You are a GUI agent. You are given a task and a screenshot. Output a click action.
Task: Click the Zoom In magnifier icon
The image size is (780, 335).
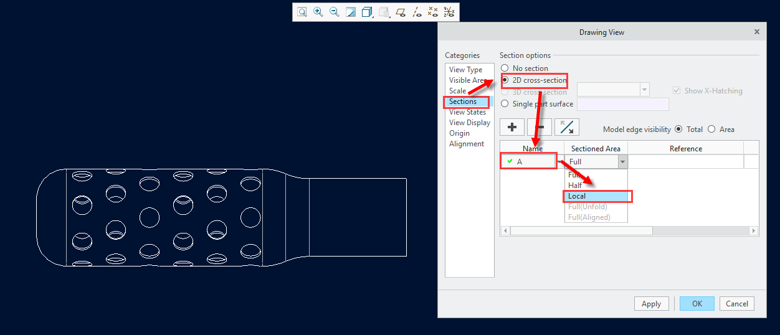click(x=318, y=12)
